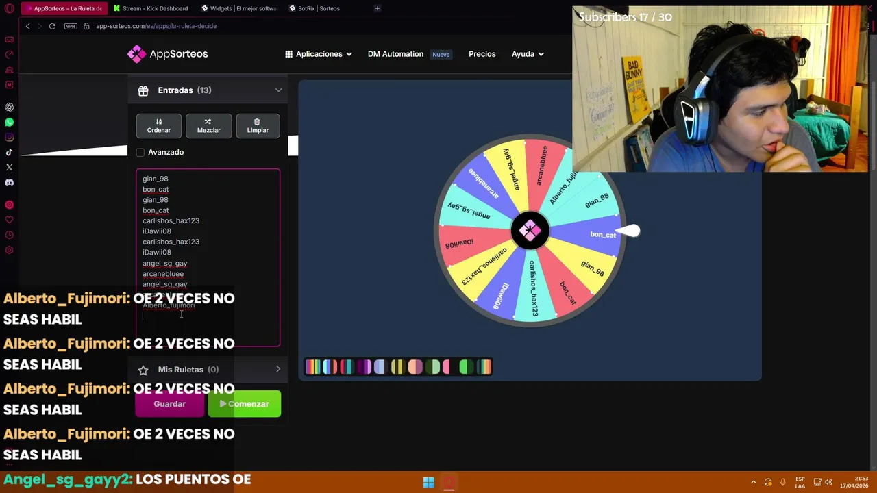Click the Nuevo badge beside DM Automation
The width and height of the screenshot is (877, 493).
click(441, 55)
